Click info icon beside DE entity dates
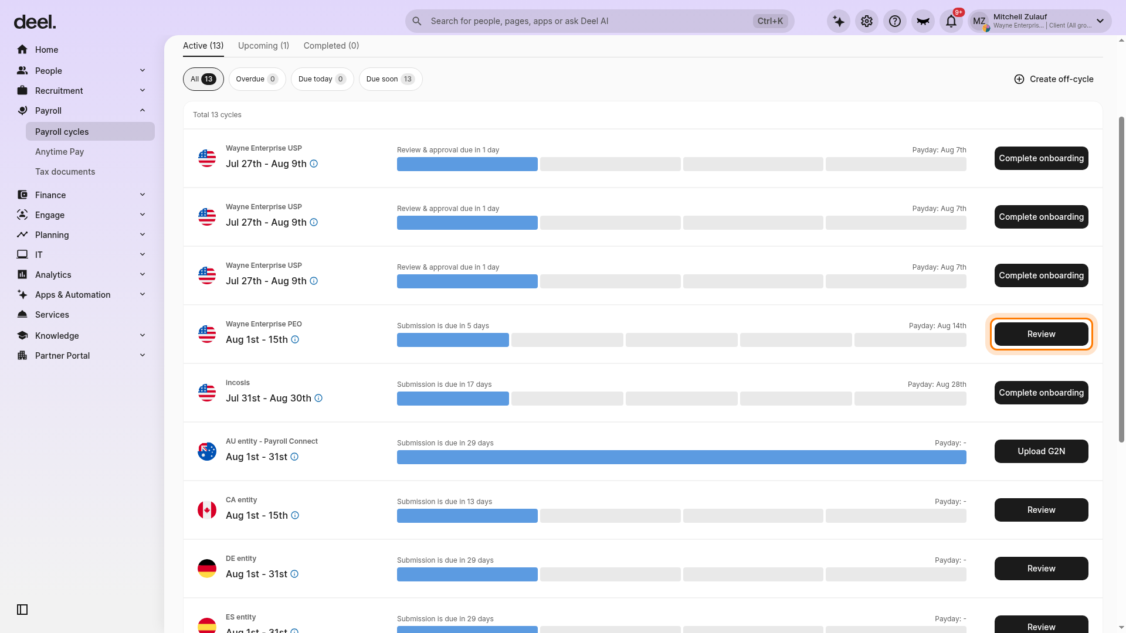This screenshot has height=633, width=1126. [294, 574]
